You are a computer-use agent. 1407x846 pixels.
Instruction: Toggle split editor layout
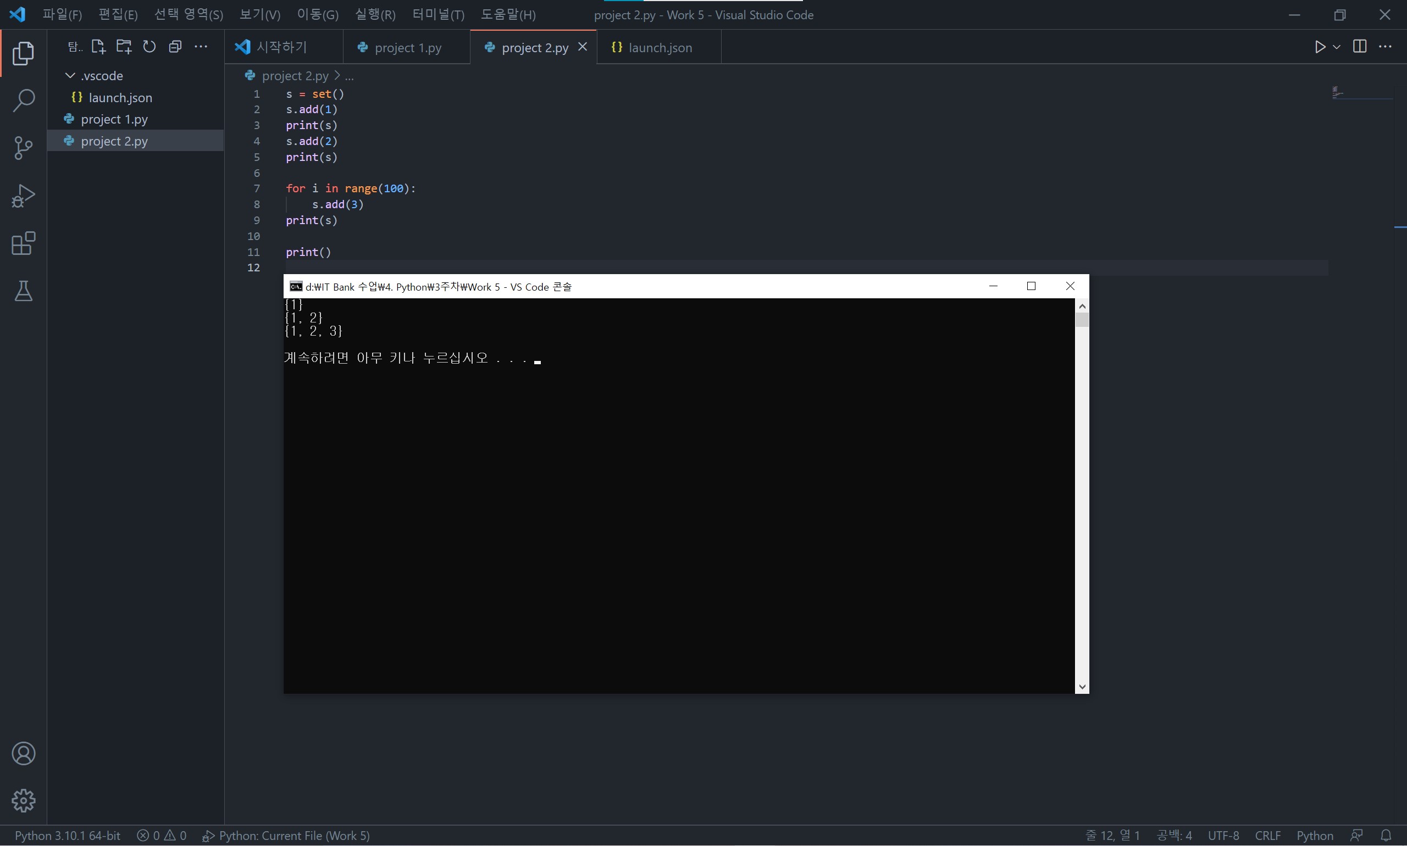[x=1359, y=47]
